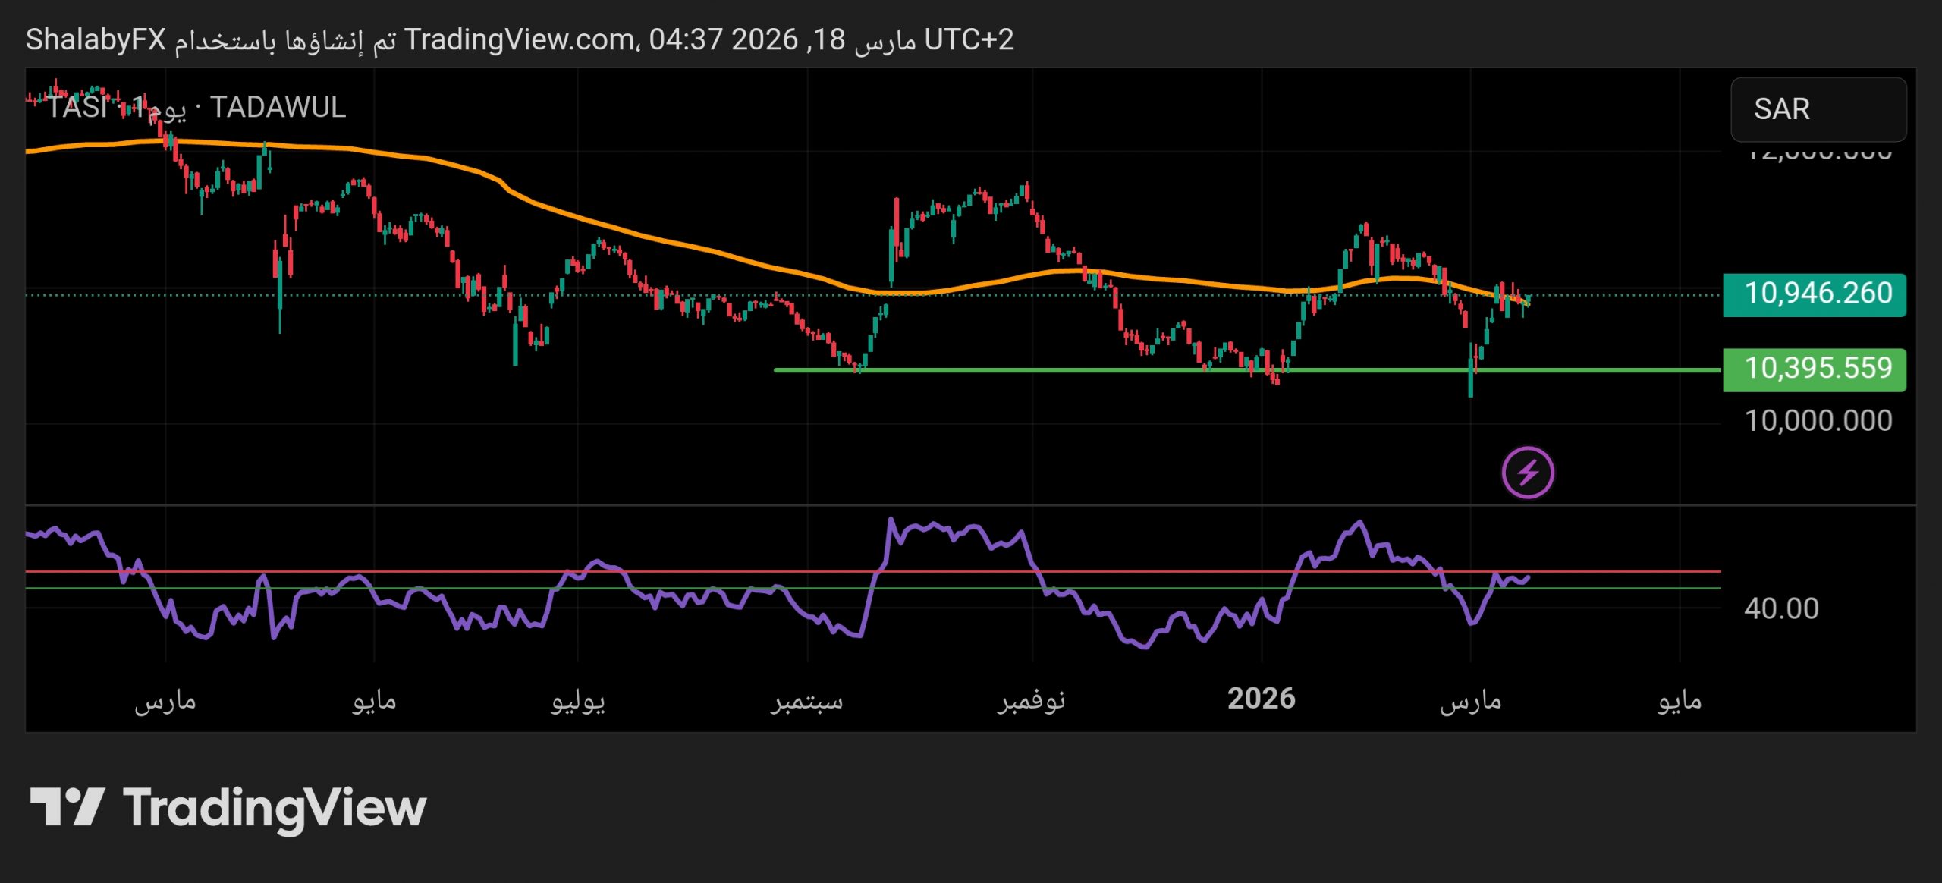Click the TradingView wordmark text

[275, 807]
